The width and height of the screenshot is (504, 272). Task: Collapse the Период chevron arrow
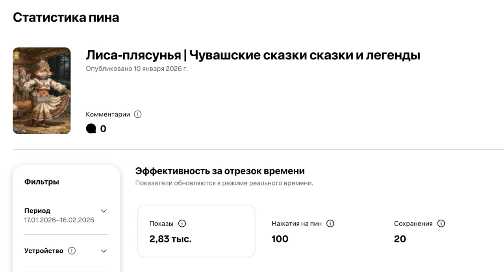point(104,211)
